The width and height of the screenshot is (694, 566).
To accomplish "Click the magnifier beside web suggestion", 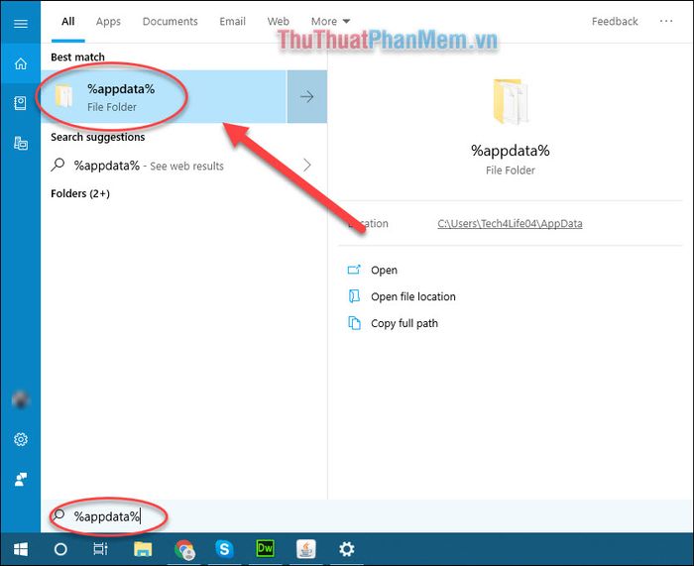I will [58, 166].
